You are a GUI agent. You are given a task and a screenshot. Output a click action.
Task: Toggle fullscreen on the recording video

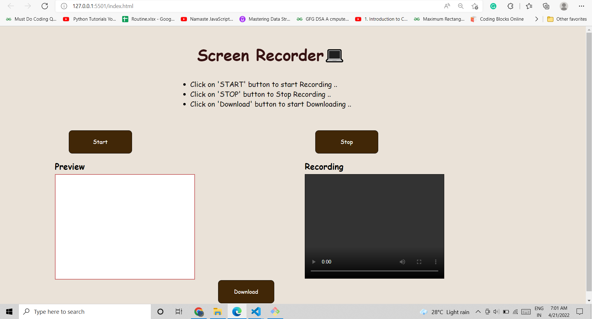pyautogui.click(x=419, y=262)
